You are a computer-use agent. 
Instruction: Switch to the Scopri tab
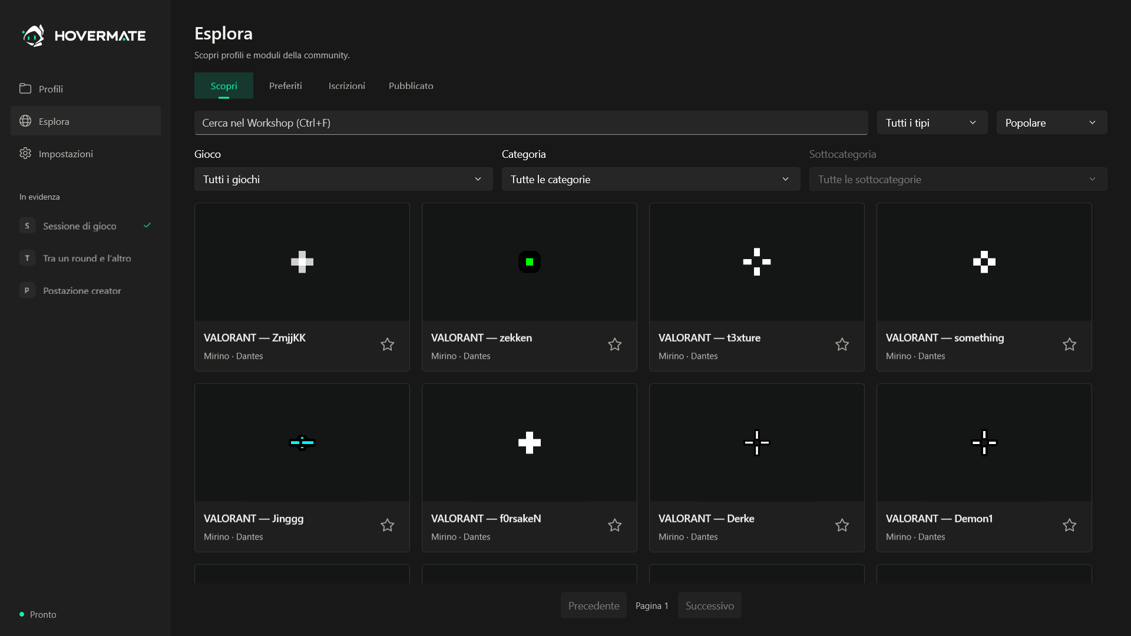pos(224,85)
